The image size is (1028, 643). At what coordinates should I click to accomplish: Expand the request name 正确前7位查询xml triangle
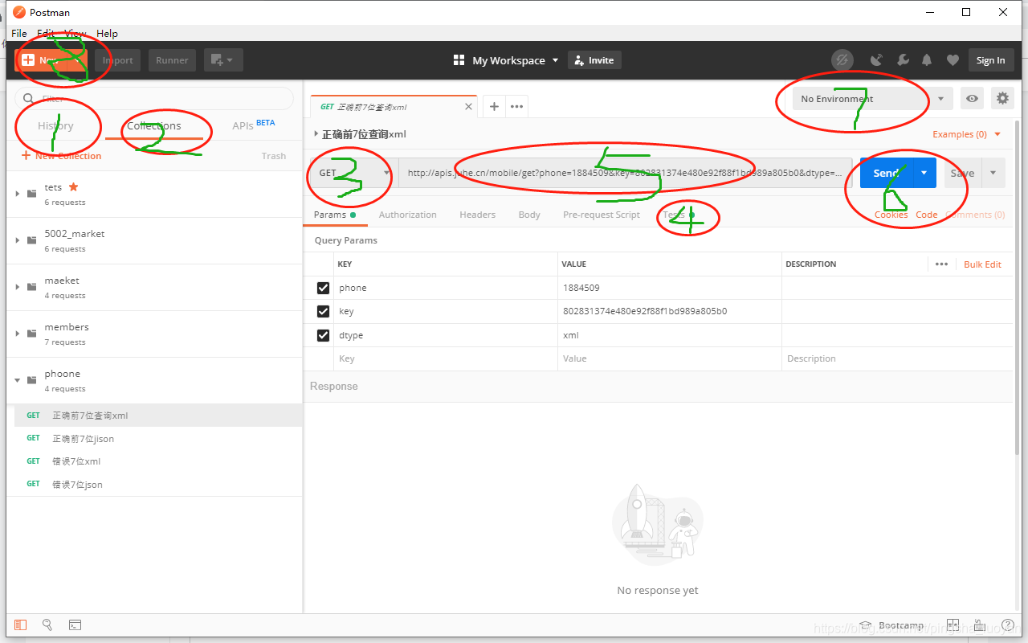pos(316,134)
